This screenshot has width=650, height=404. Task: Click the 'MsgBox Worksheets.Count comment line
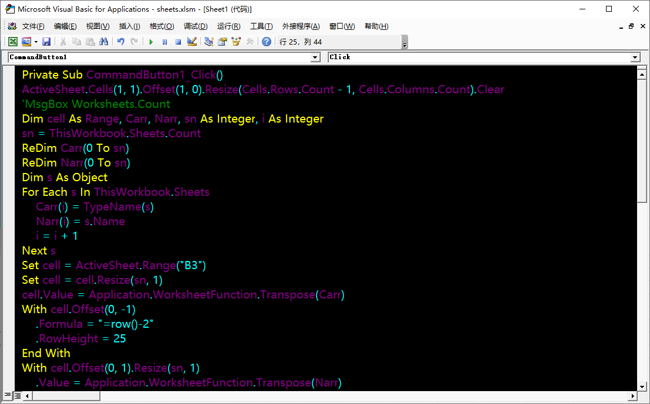96,104
